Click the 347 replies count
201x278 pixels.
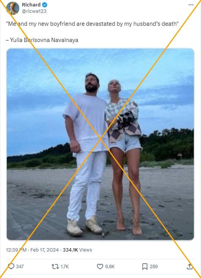point(20,267)
